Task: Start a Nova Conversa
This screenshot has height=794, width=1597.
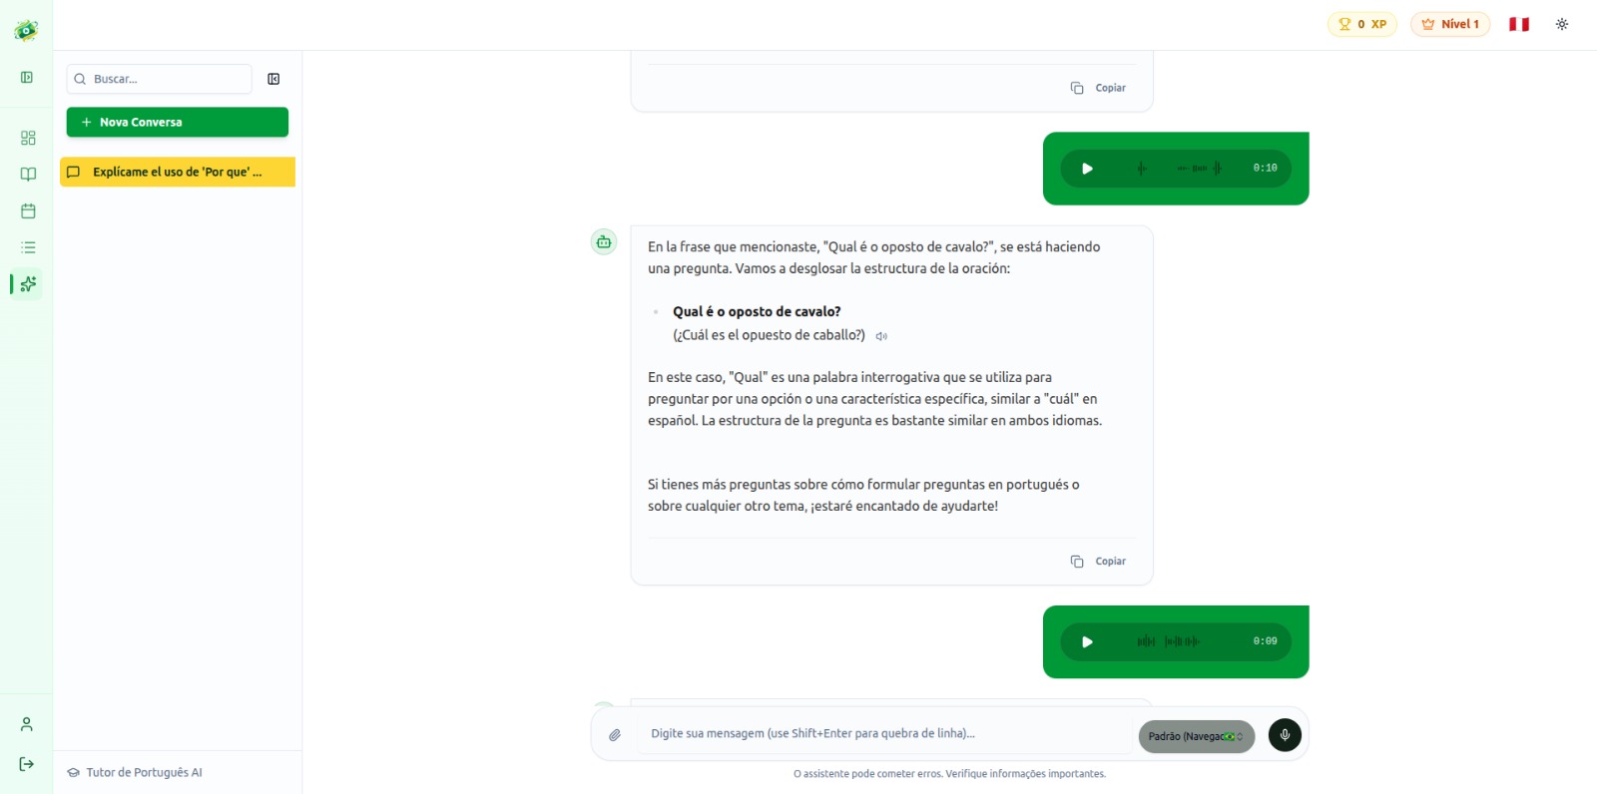Action: 178,122
